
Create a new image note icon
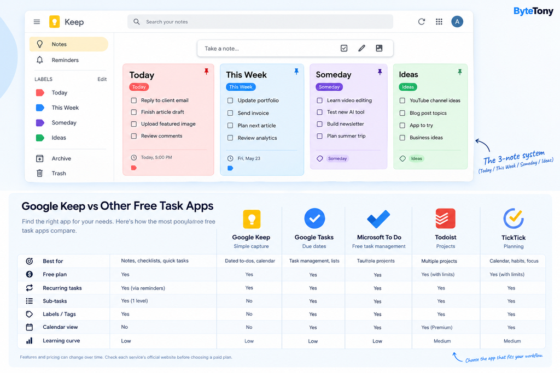(x=380, y=48)
